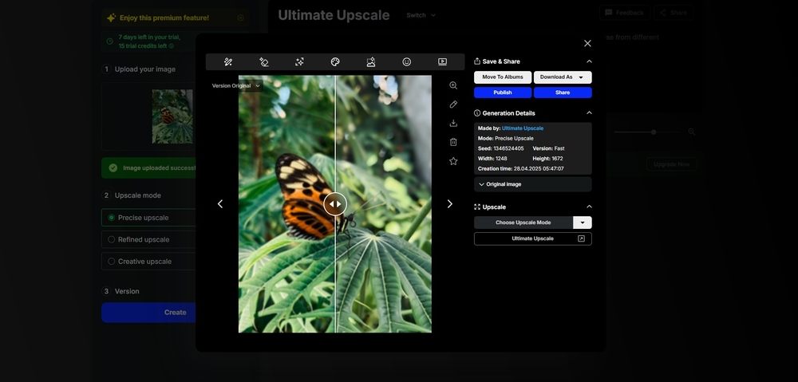Image resolution: width=798 pixels, height=382 pixels.
Task: Delete image using the trash icon
Action: click(453, 142)
